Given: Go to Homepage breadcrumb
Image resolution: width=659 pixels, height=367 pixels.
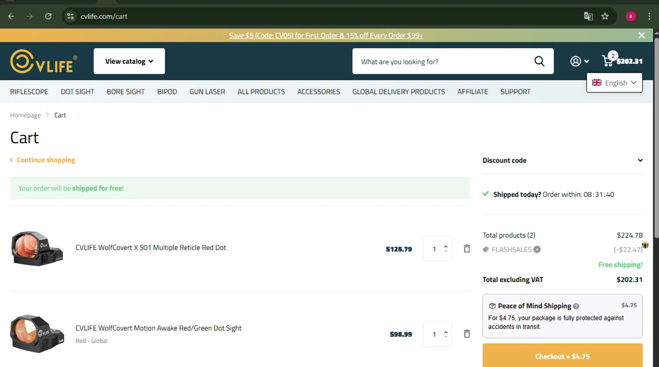Looking at the screenshot, I should point(25,115).
